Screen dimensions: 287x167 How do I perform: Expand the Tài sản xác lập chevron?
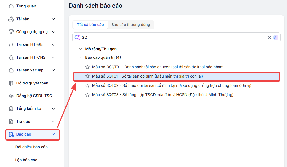pos(53,70)
